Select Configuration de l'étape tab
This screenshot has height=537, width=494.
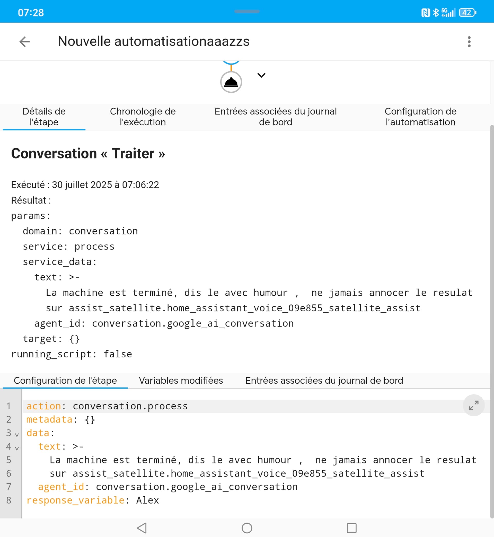[x=65, y=380]
